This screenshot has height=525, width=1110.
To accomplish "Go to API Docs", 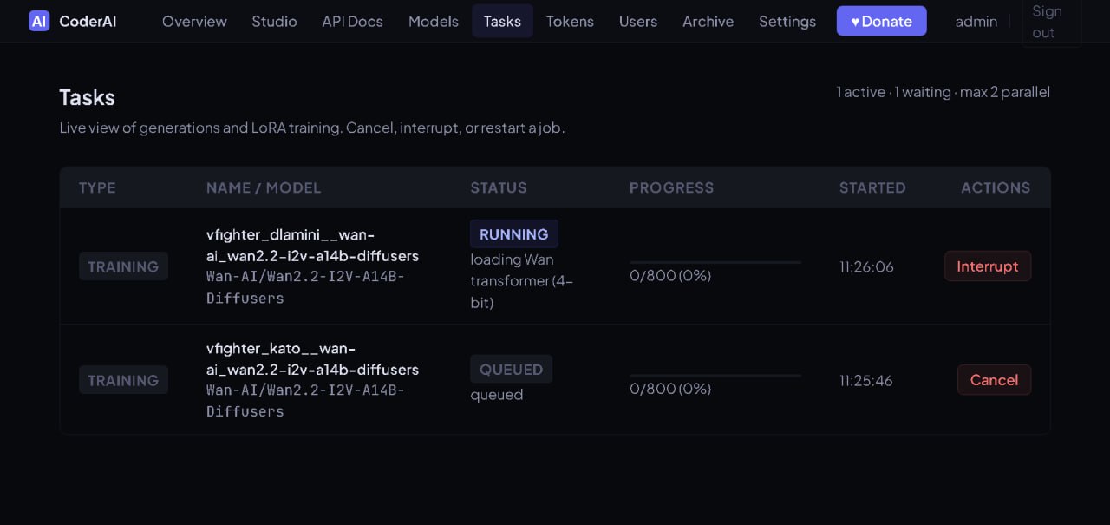I will coord(352,21).
